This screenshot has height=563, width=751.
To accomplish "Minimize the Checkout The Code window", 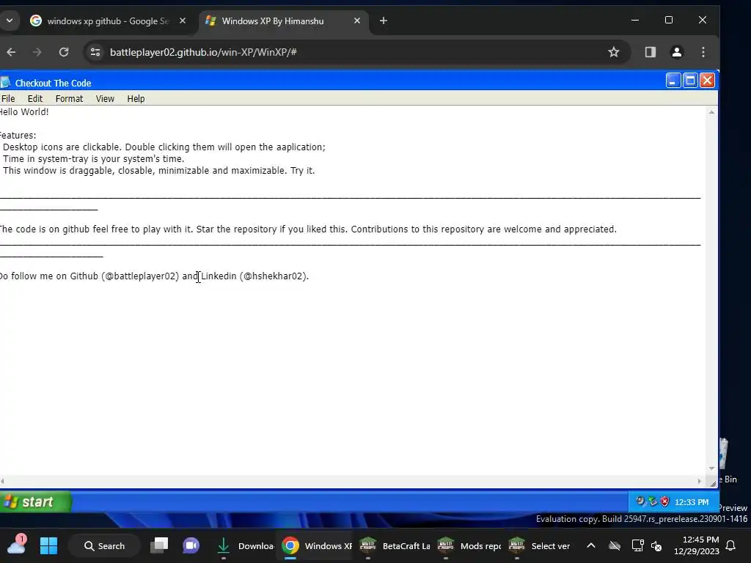I will click(673, 81).
